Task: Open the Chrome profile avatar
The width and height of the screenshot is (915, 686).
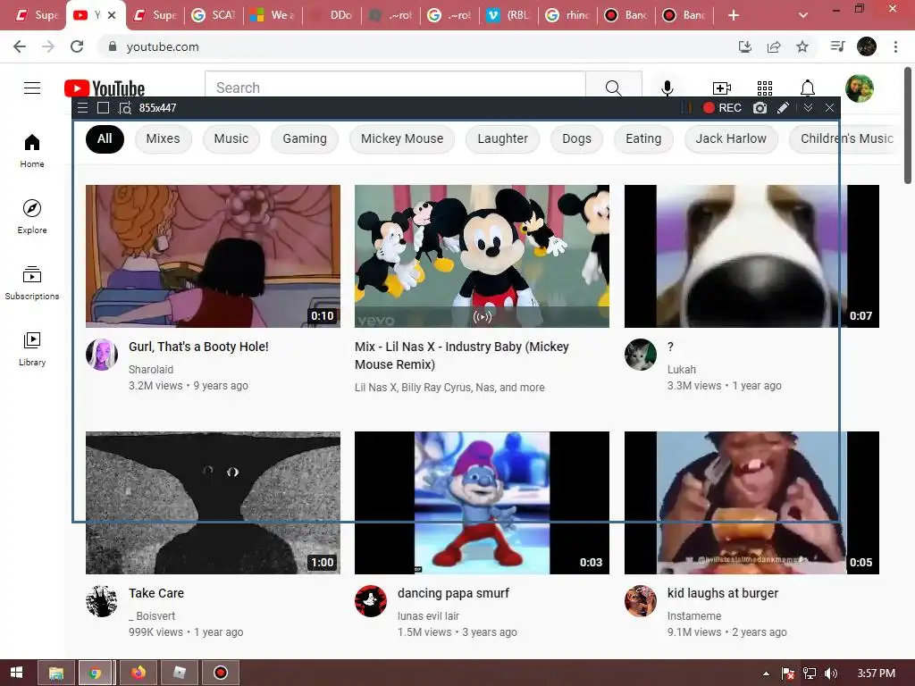Action: coord(867,46)
